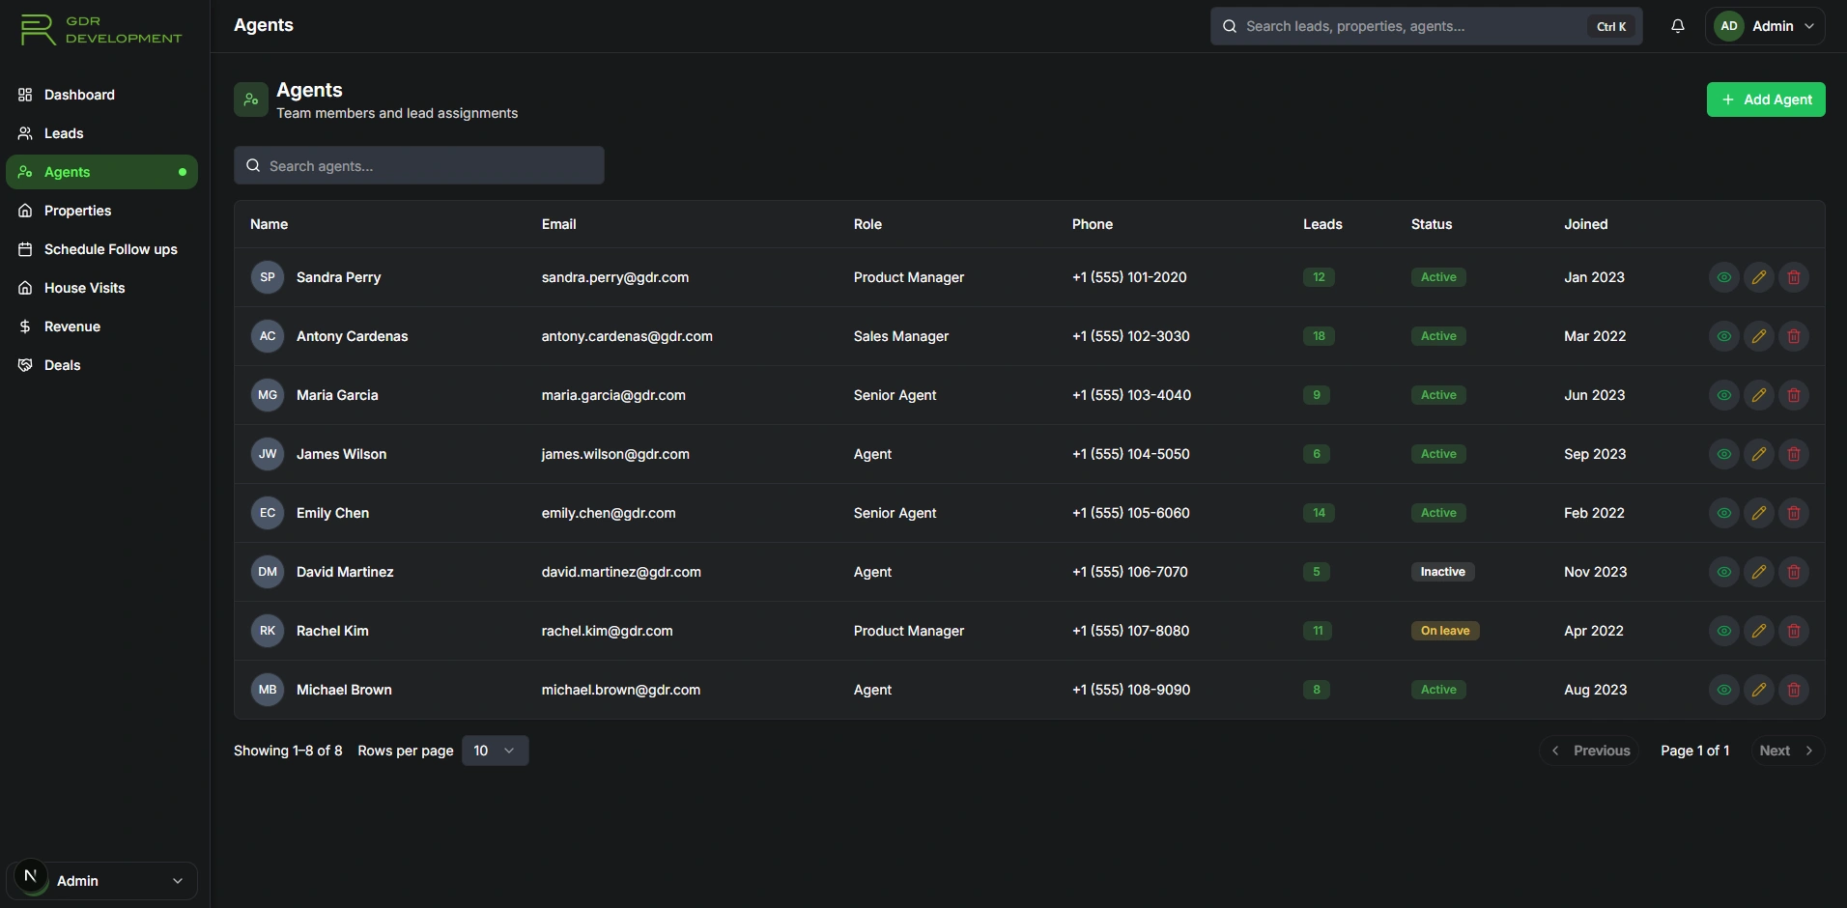
Task: Expand the Admin panel at bottom of sidebar
Action: pyautogui.click(x=101, y=880)
